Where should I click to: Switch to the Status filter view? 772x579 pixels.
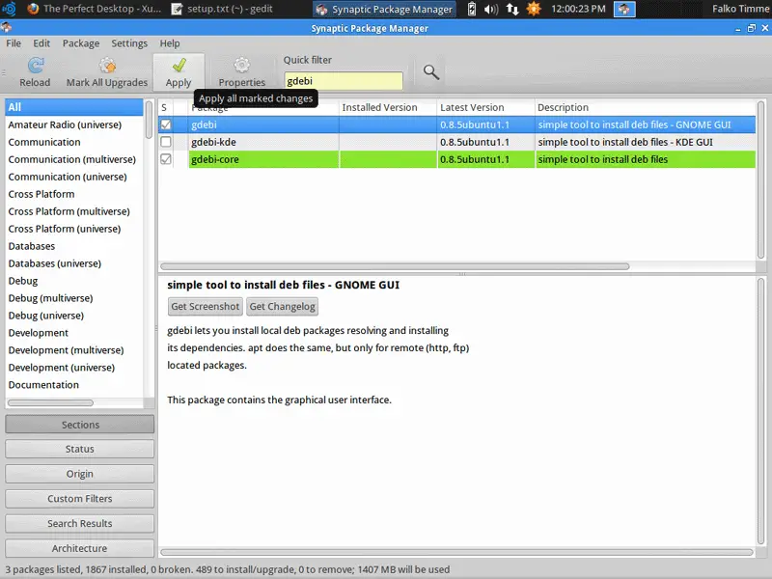click(x=80, y=449)
